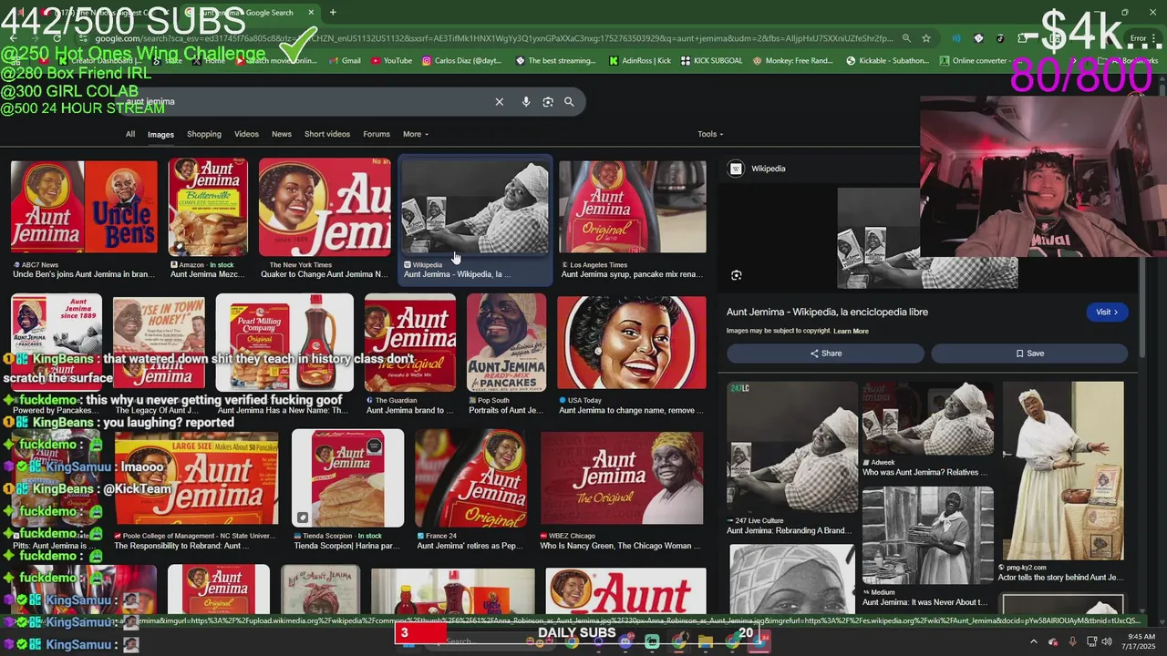The image size is (1167, 656).
Task: Expand the Tools dropdown
Action: pyautogui.click(x=710, y=134)
